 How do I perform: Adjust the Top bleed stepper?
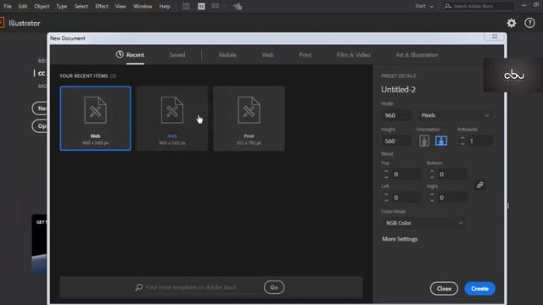click(386, 175)
